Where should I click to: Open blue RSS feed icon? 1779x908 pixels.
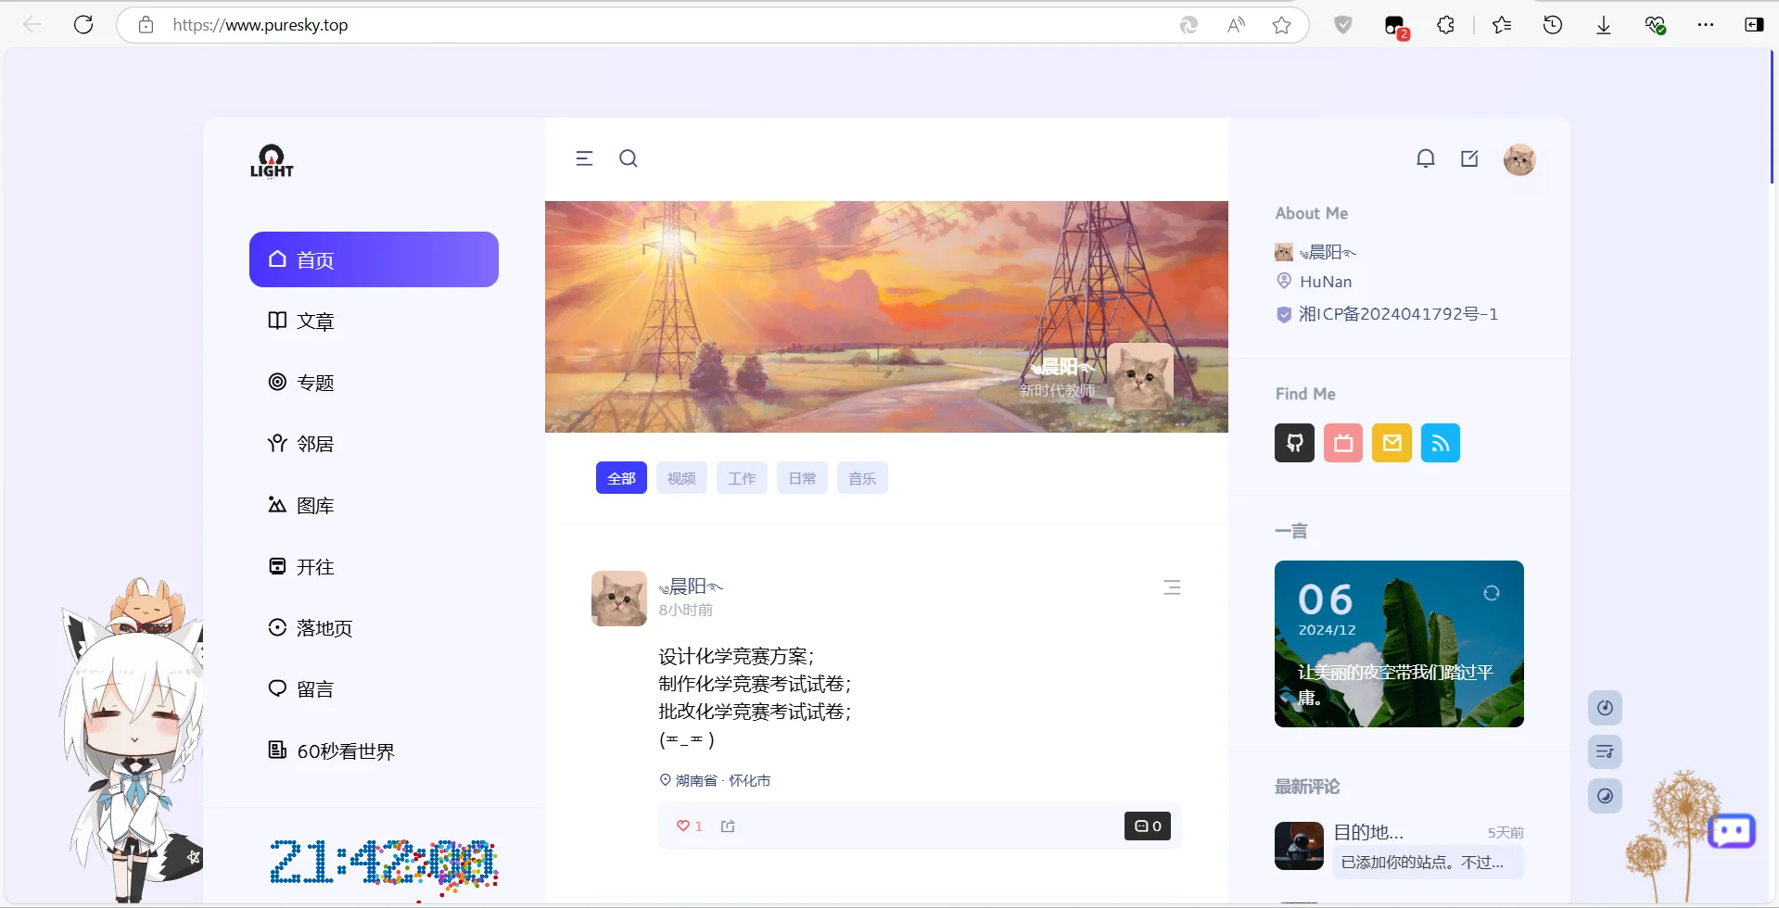pos(1441,443)
